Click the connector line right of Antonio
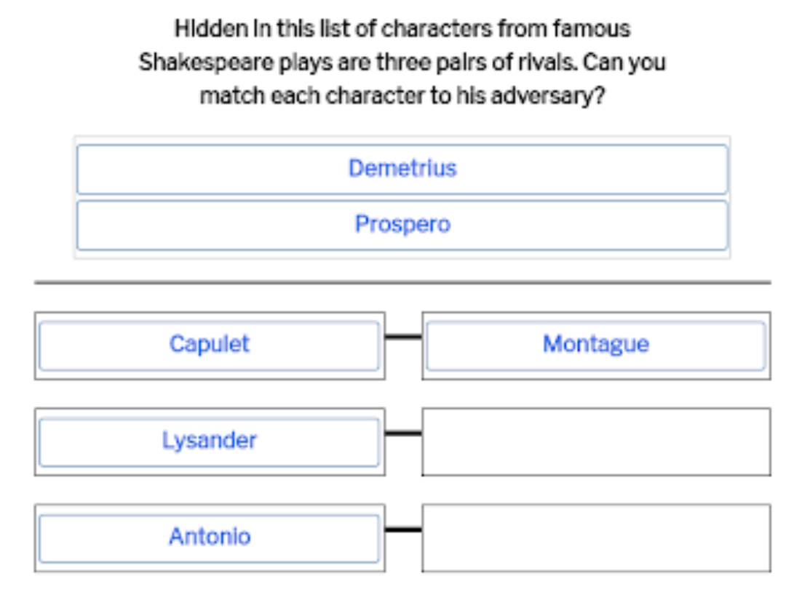 403,530
